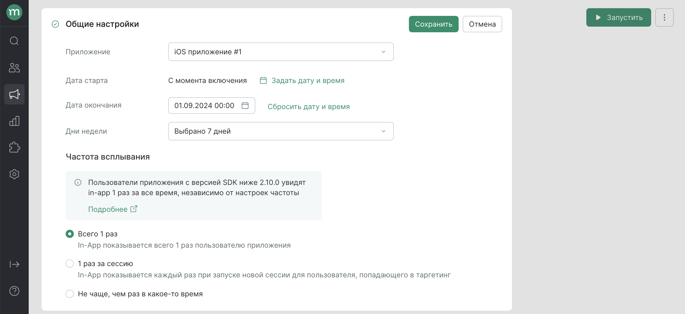This screenshot has height=314, width=685.
Task: Click the "Частота всплывания" heading
Action: coord(108,157)
